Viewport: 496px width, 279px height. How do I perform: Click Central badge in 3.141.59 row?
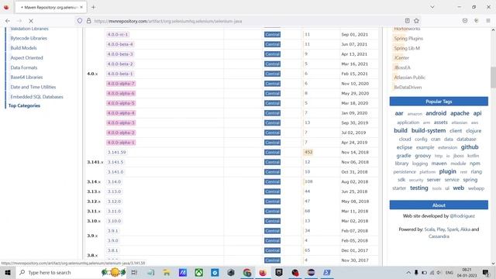pos(272,152)
